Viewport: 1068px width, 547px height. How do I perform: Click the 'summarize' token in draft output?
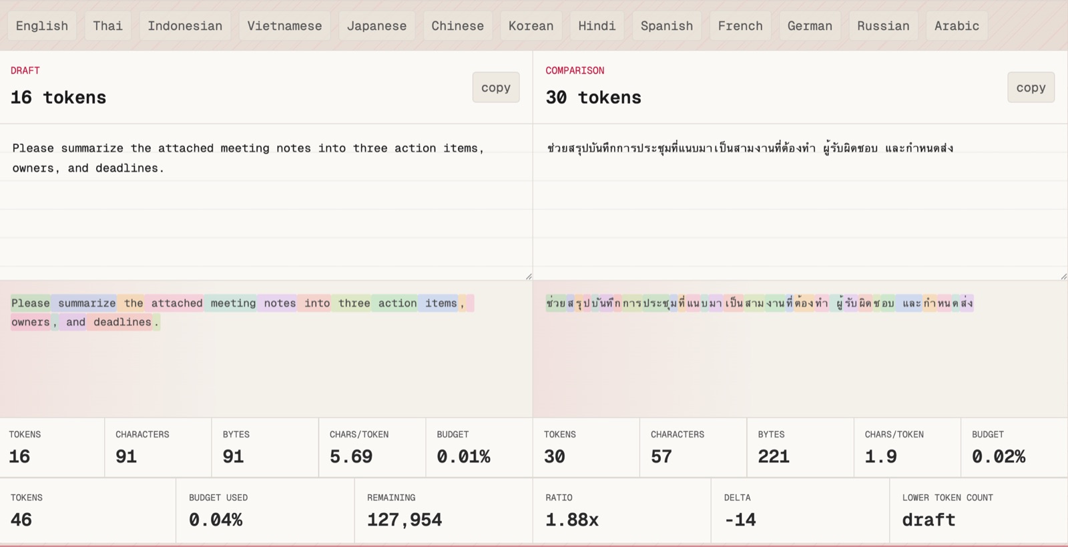tap(85, 303)
